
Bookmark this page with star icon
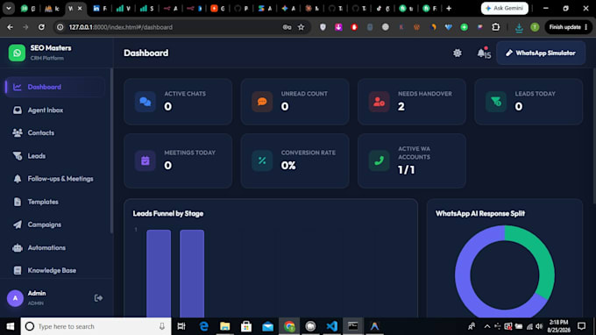[x=301, y=27]
